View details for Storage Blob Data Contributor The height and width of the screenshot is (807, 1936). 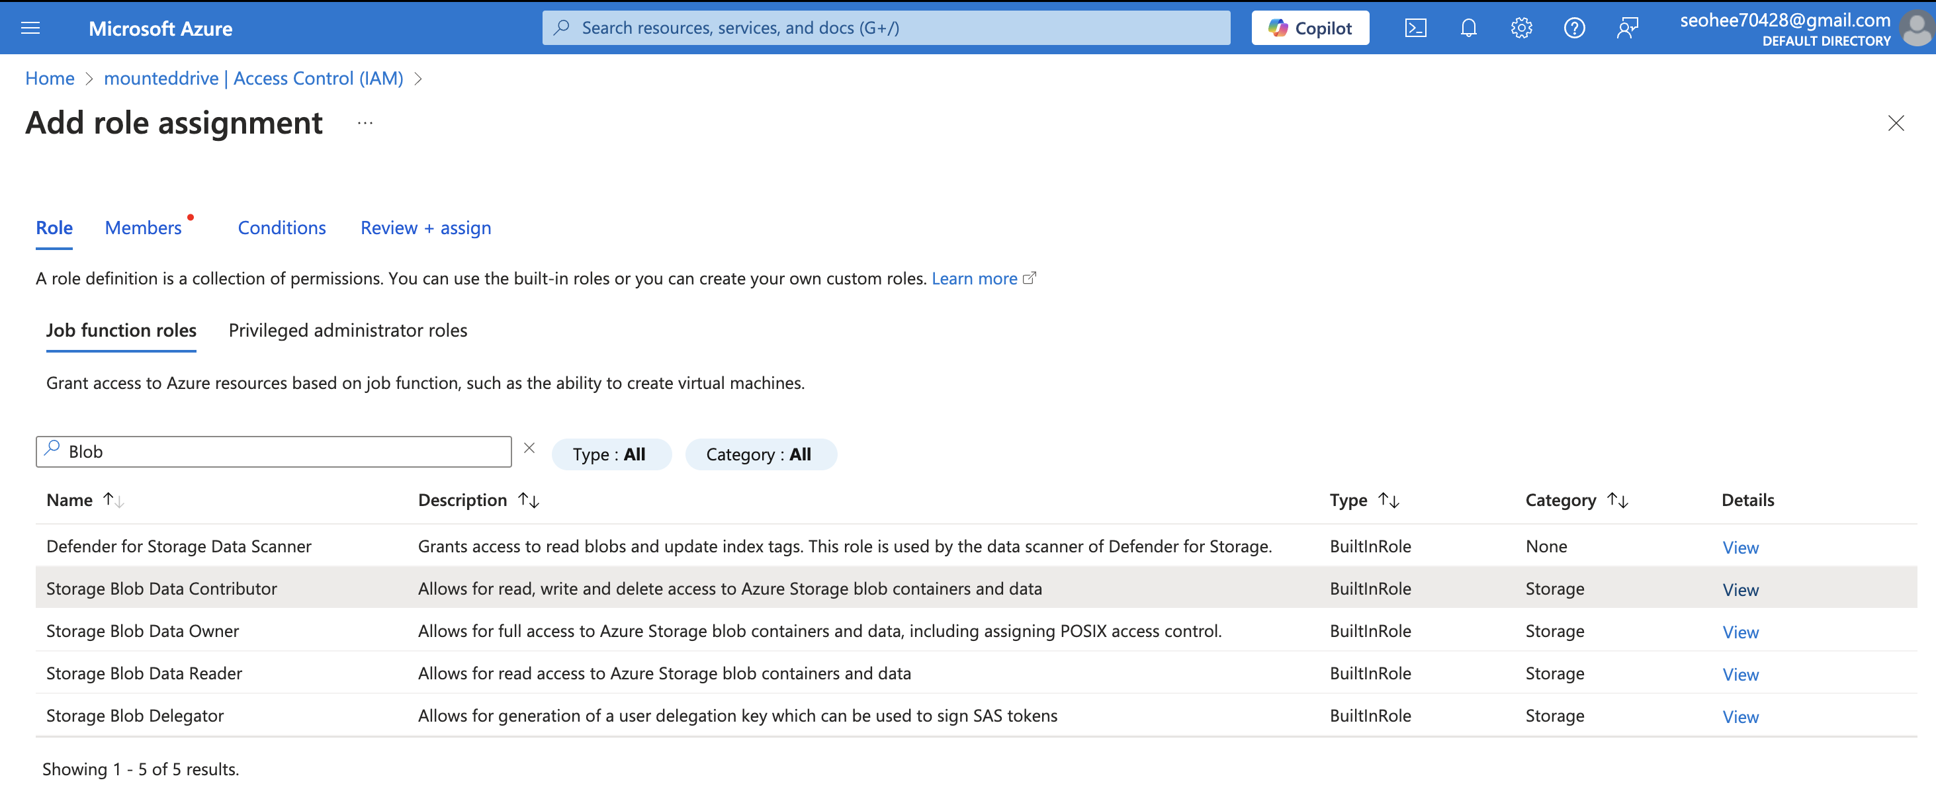[x=1741, y=590]
